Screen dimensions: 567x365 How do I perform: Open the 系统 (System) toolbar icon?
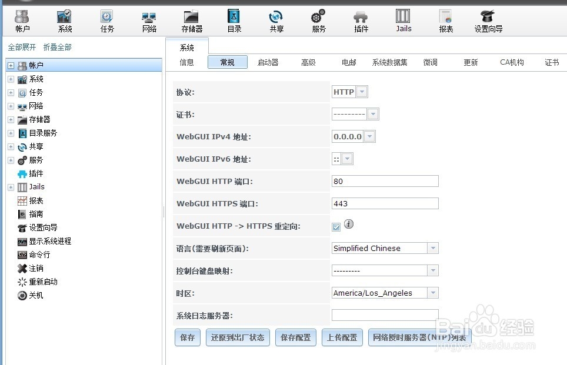(64, 21)
